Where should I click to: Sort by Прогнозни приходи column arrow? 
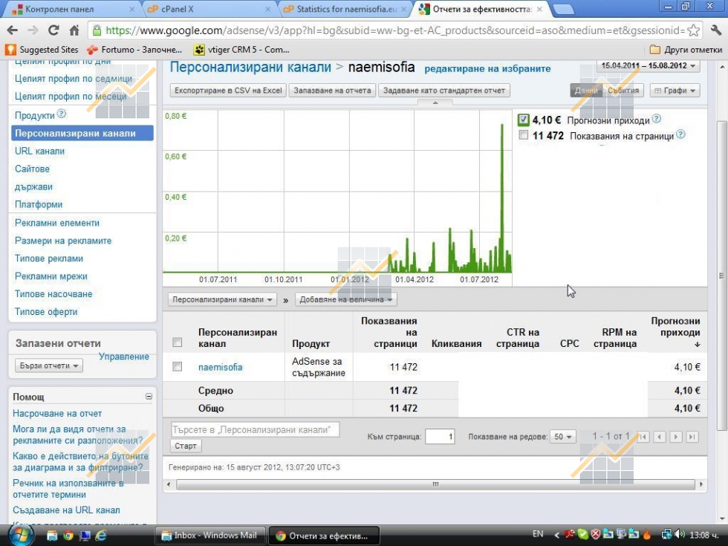697,345
